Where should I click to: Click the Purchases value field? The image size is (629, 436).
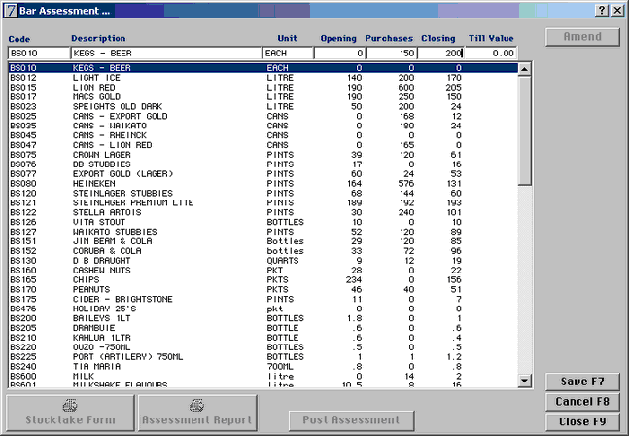pyautogui.click(x=391, y=53)
